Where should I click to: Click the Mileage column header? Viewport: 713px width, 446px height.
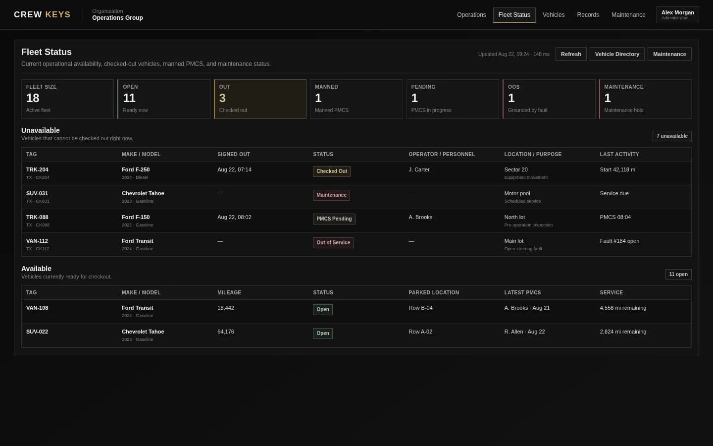click(229, 292)
